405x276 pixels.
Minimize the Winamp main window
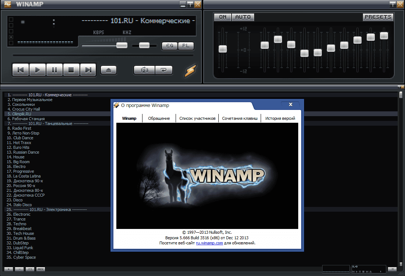click(183, 4)
